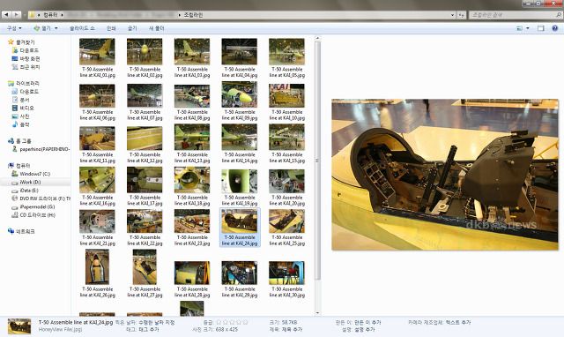Screen dimensions: 564x337
Task: Select iWork (D:) drive
Action: 26,183
